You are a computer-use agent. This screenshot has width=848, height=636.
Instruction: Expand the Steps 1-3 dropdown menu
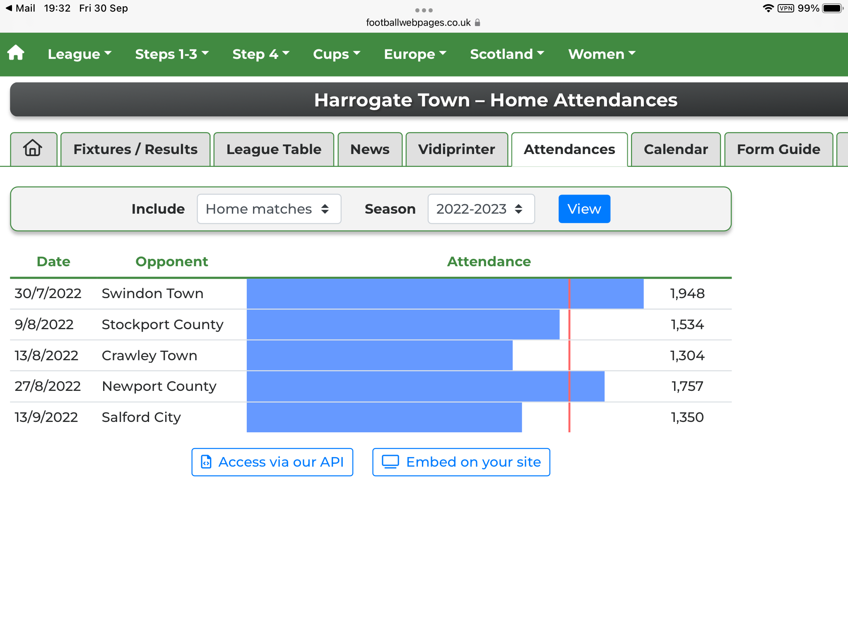[x=172, y=54]
